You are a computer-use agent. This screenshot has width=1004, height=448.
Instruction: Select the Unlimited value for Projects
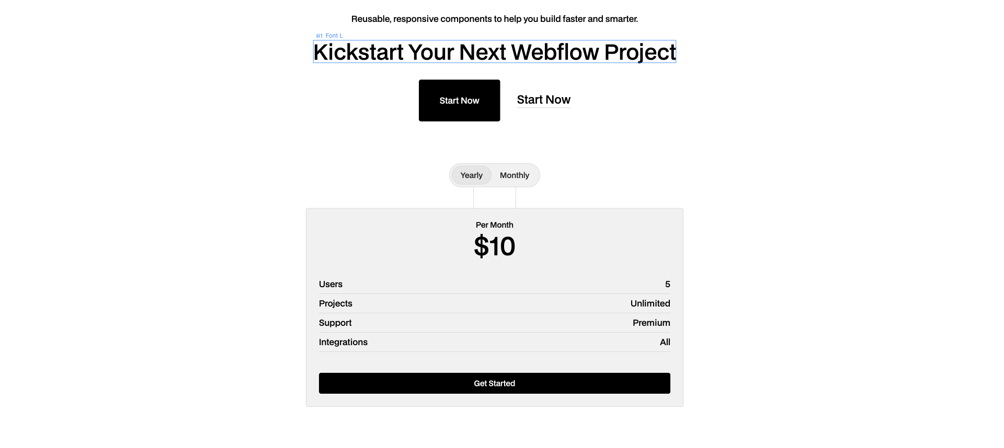649,303
